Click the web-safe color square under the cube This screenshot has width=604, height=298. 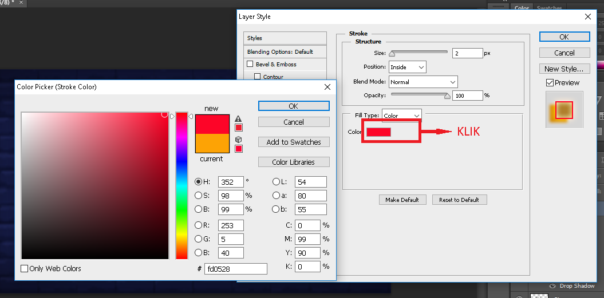[238, 148]
